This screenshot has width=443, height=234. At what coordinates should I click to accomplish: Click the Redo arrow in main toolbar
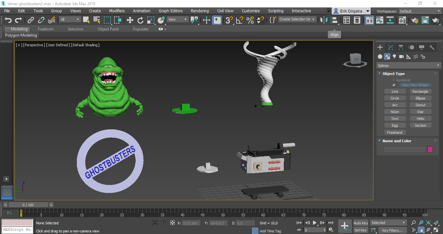pos(18,20)
